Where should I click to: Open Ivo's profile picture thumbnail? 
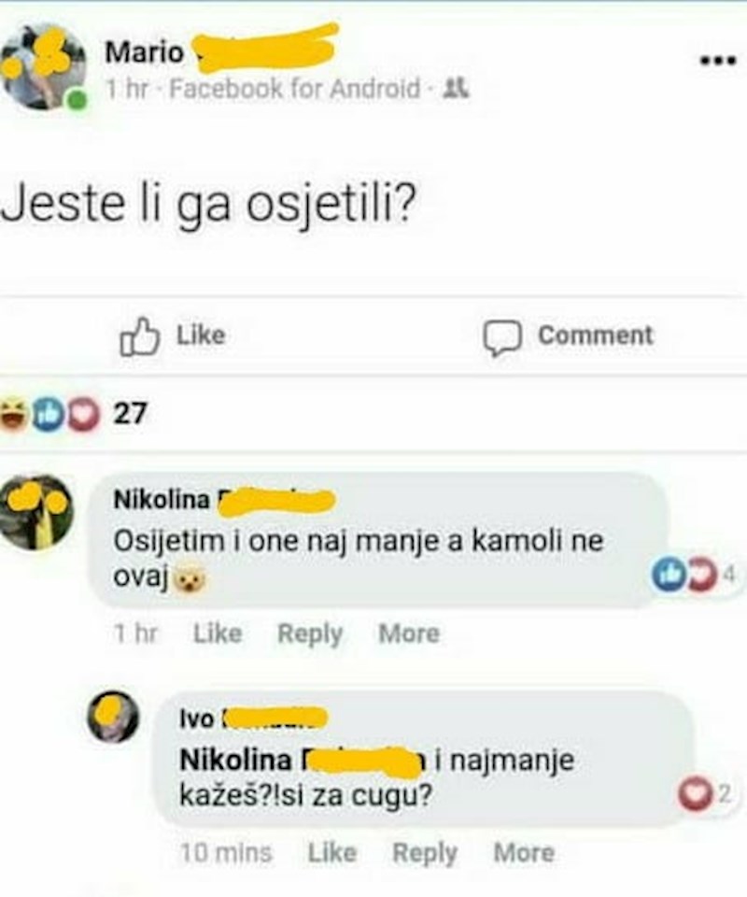click(x=113, y=719)
